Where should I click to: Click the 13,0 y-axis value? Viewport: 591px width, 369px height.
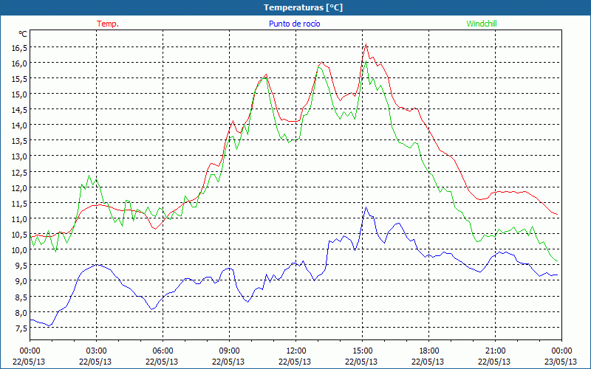pos(19,156)
